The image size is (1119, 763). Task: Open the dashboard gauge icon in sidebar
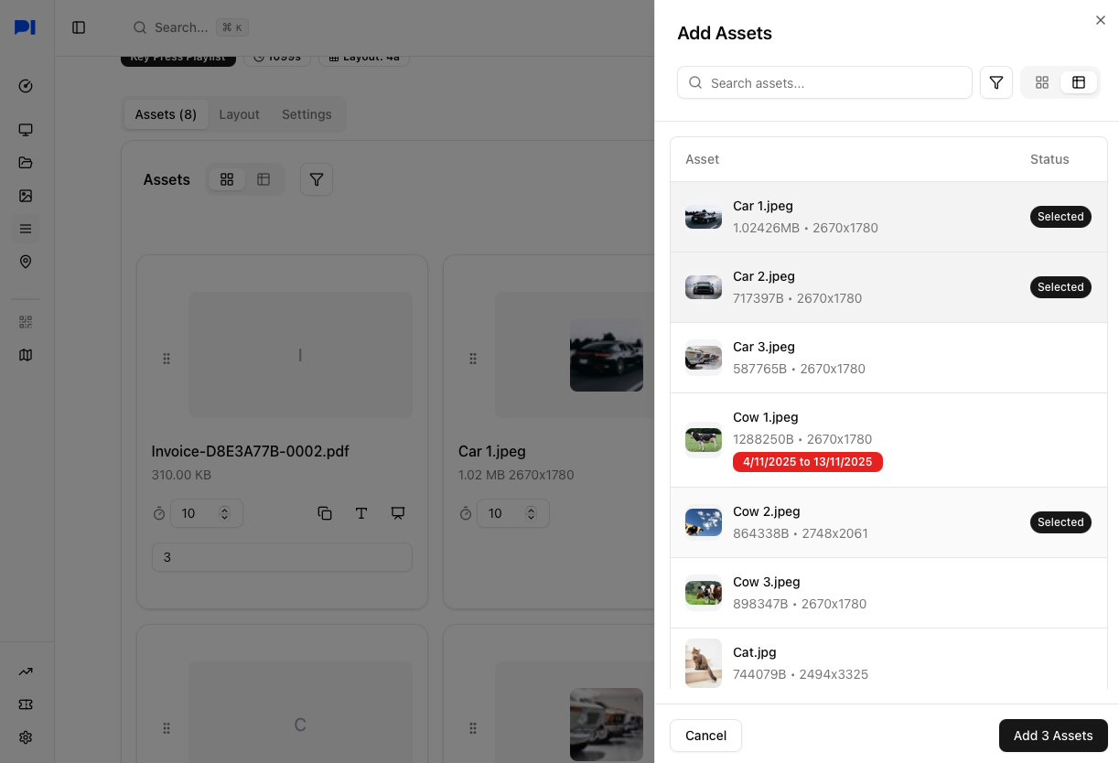26,86
